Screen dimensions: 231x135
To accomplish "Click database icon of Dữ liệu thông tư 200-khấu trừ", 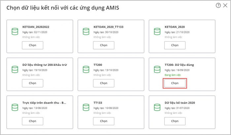I will coord(15,69).
